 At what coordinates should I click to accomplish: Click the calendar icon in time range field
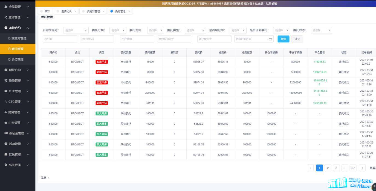coord(270,39)
